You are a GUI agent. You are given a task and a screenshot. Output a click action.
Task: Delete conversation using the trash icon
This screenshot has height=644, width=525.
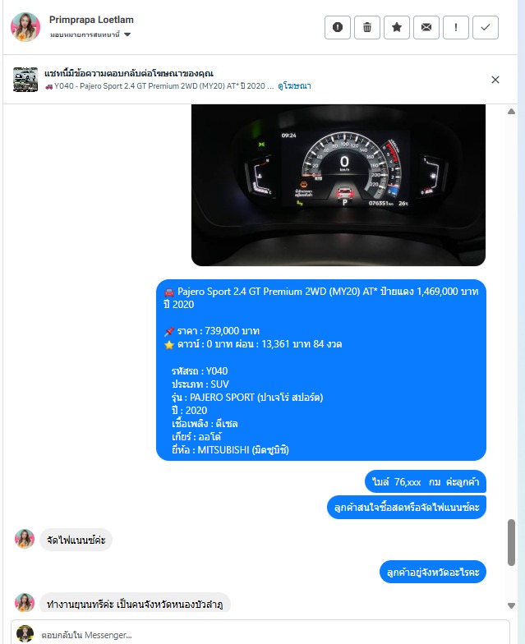pyautogui.click(x=366, y=28)
